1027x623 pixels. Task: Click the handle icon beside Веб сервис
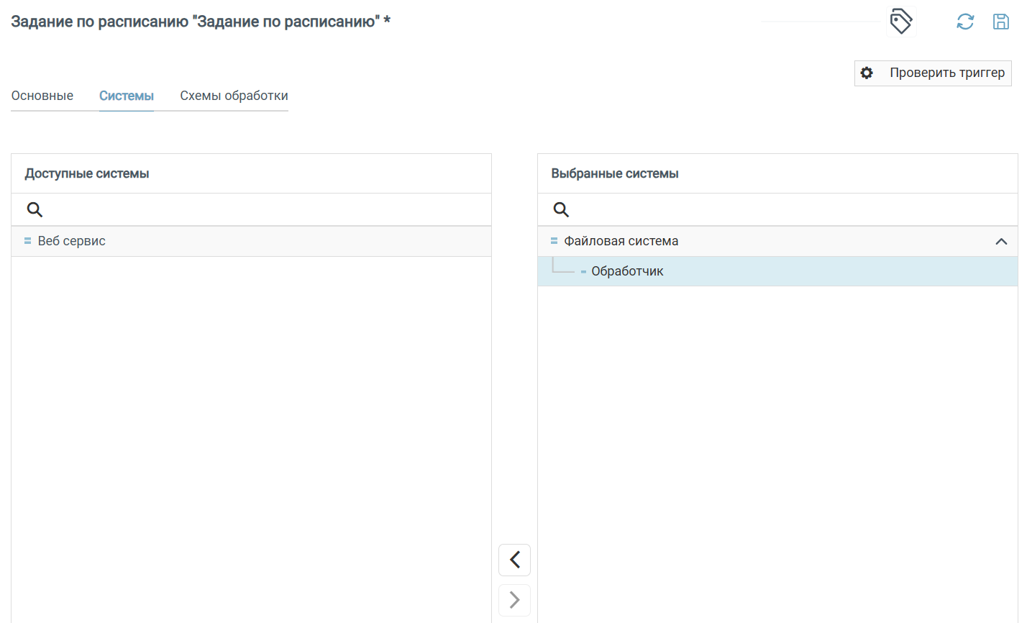point(27,241)
